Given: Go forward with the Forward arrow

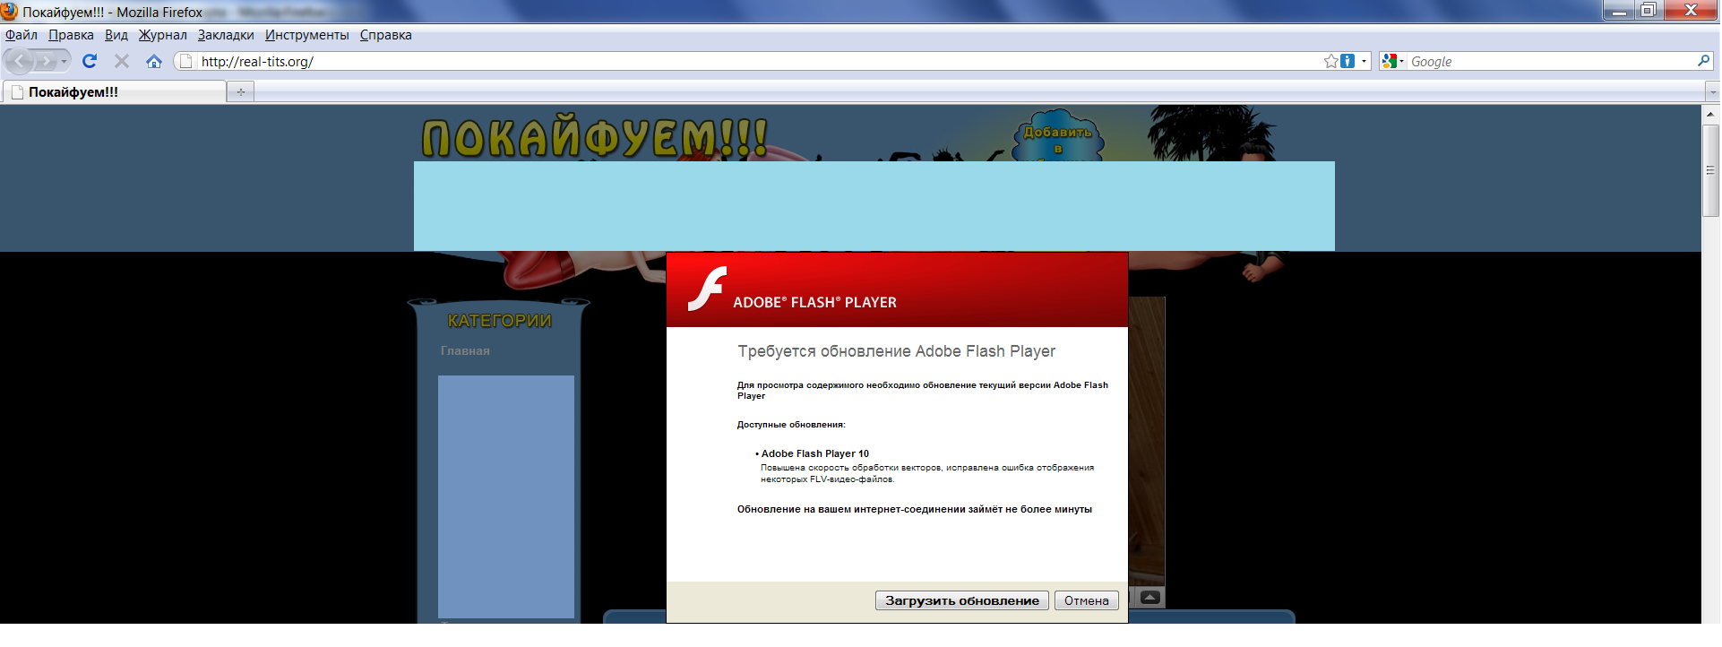Looking at the screenshot, I should tap(46, 61).
